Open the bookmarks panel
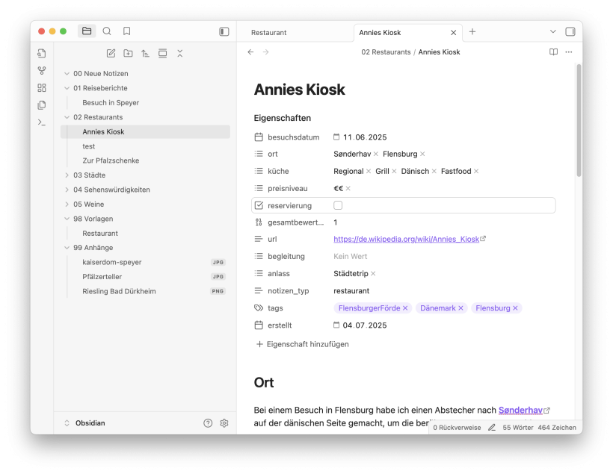Image resolution: width=613 pixels, height=474 pixels. [x=127, y=31]
